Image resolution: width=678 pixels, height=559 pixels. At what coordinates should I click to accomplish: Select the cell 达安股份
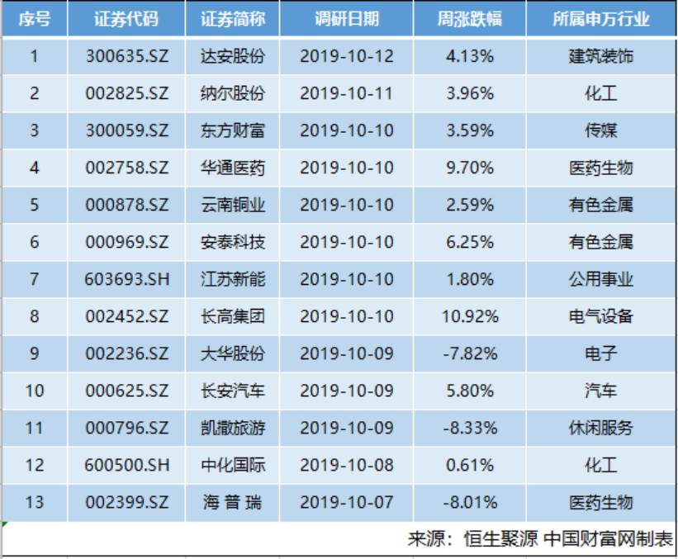pos(233,56)
